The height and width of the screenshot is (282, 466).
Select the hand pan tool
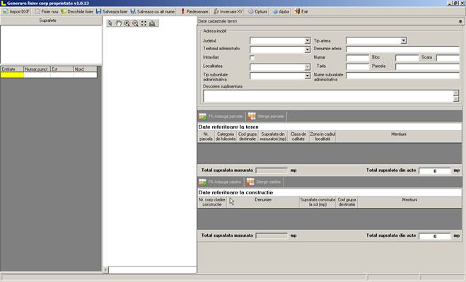click(119, 23)
